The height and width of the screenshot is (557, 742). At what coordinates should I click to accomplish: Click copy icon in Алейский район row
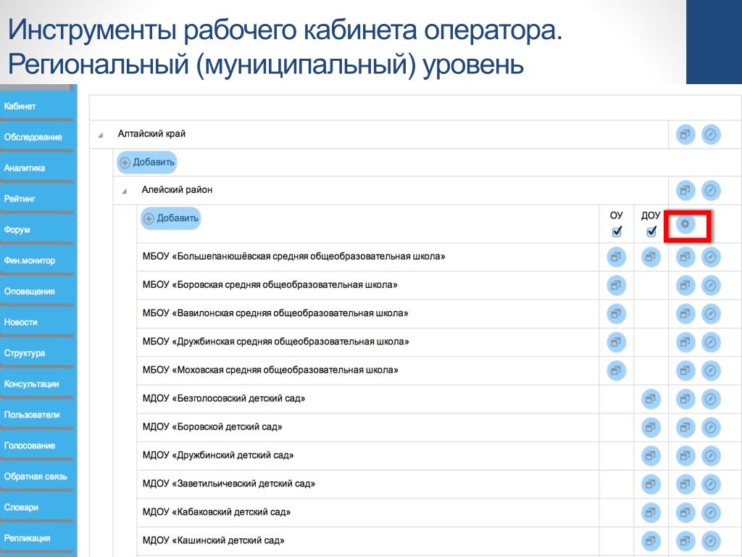click(x=685, y=191)
